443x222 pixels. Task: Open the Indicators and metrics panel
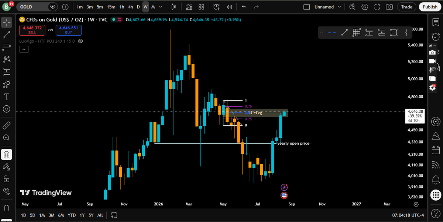click(189, 7)
